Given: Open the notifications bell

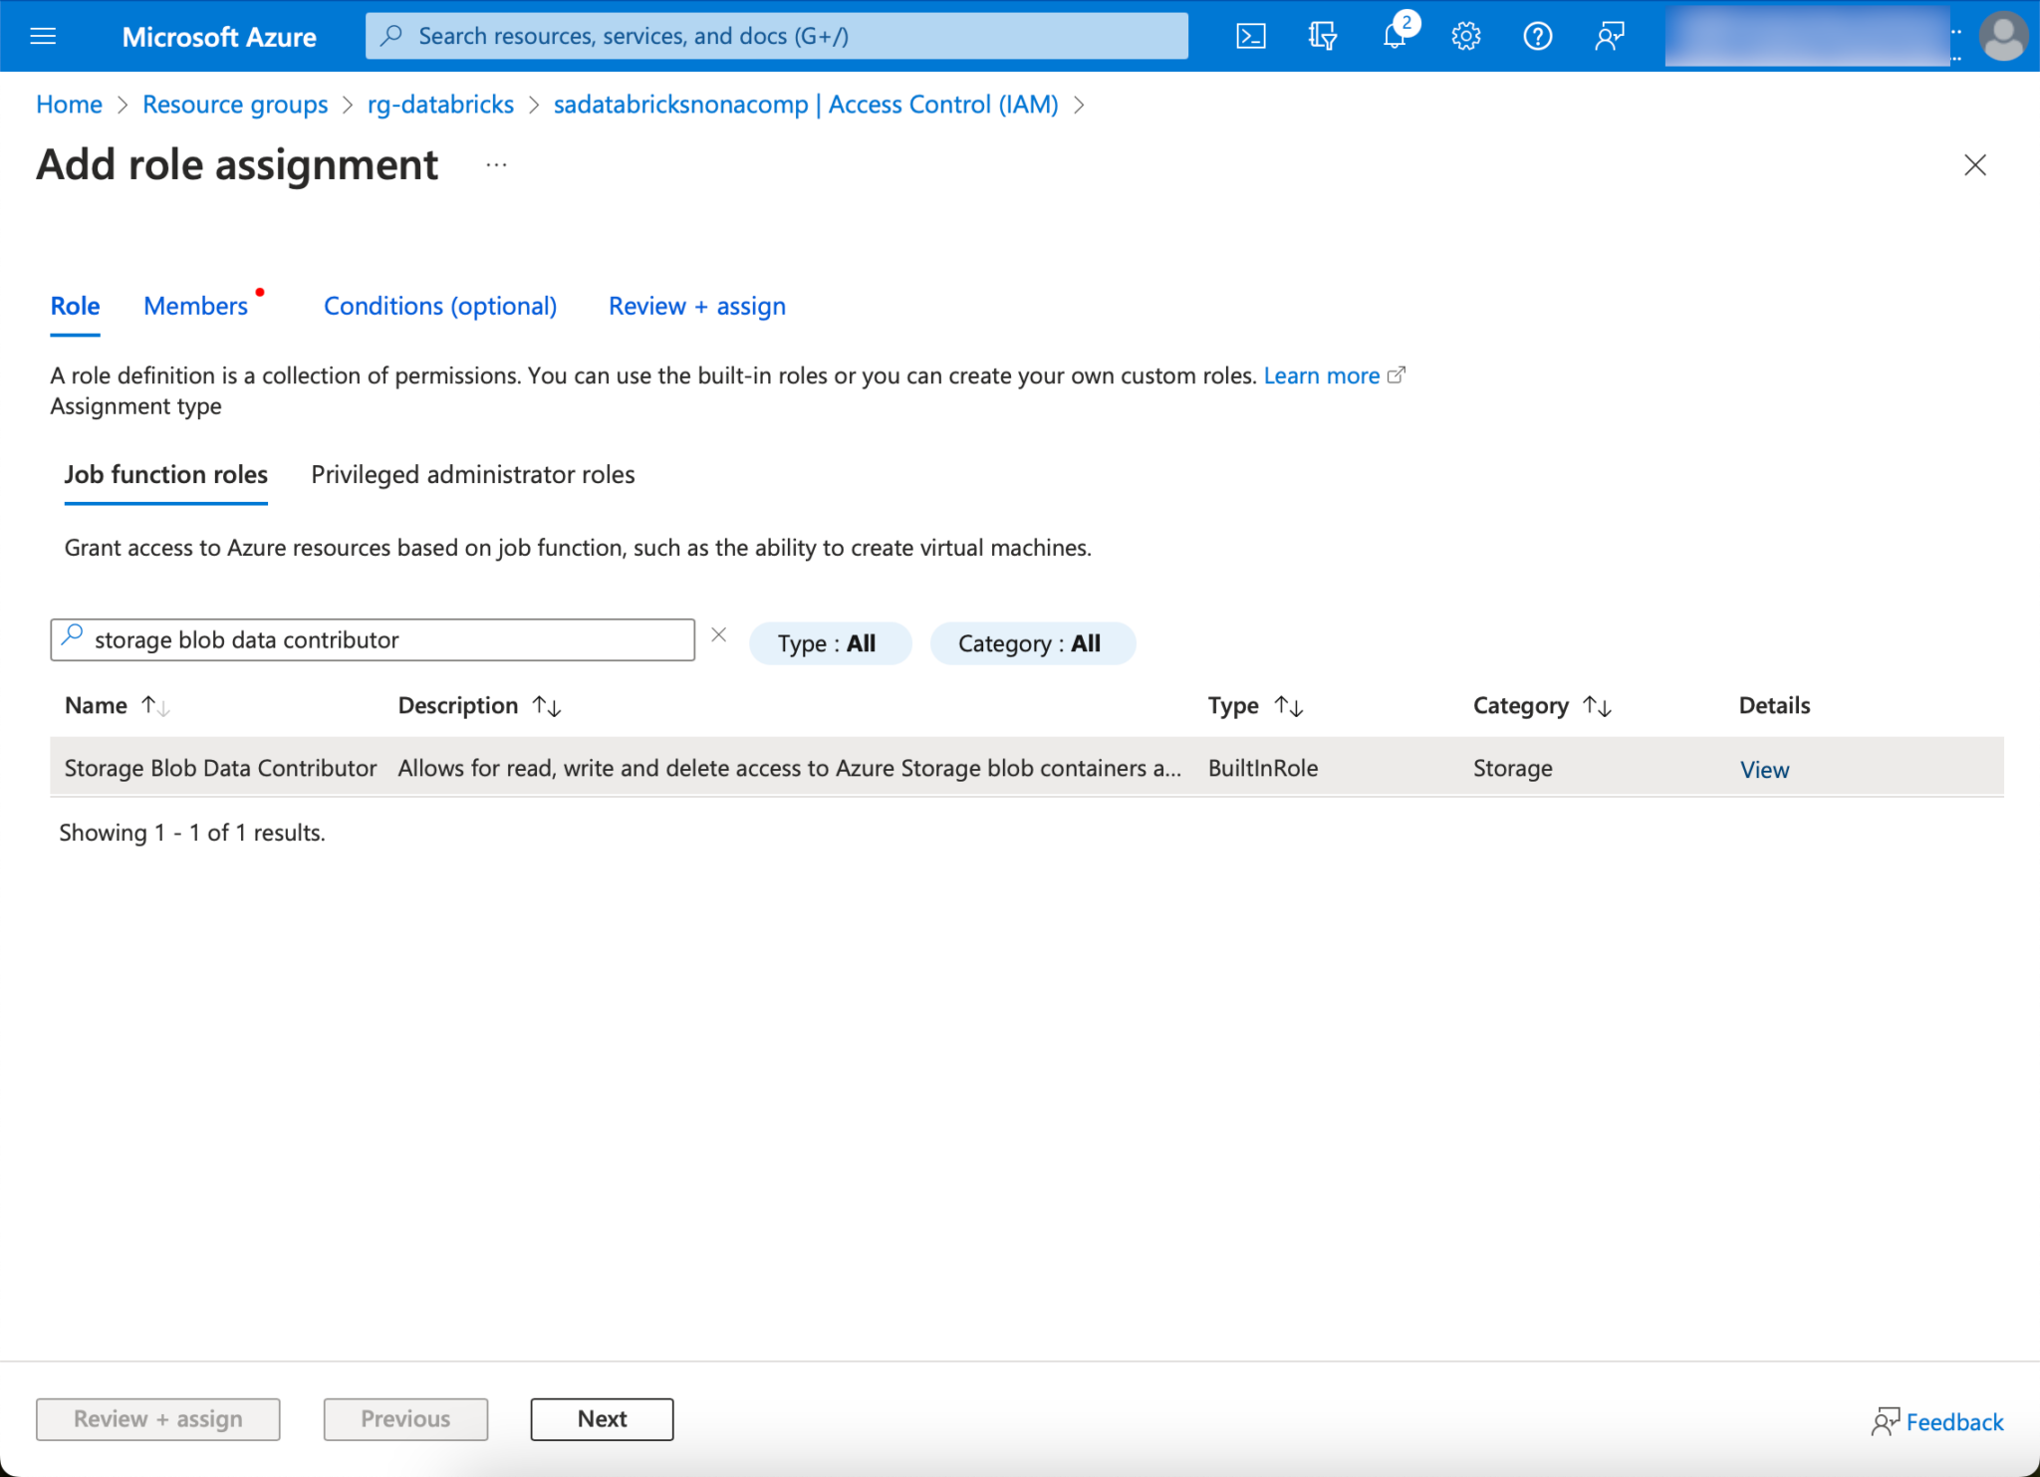Looking at the screenshot, I should (x=1395, y=37).
